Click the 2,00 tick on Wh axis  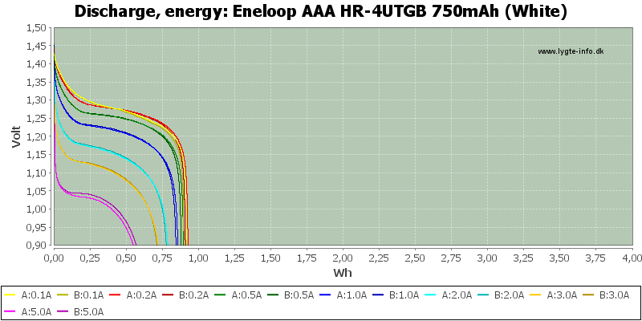pos(343,257)
